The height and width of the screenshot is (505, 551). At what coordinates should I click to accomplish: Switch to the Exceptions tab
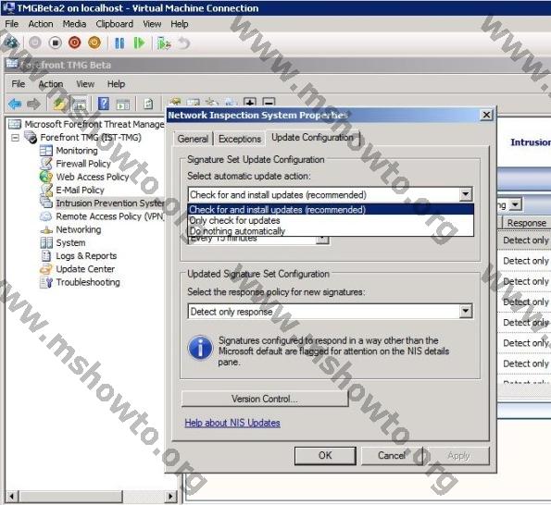pyautogui.click(x=240, y=139)
